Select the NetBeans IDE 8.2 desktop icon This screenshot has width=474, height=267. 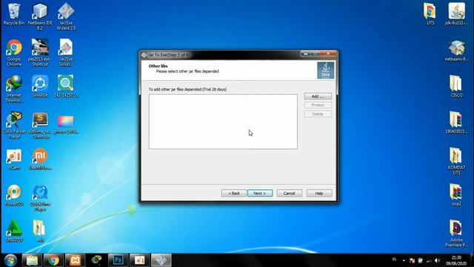coord(40,16)
